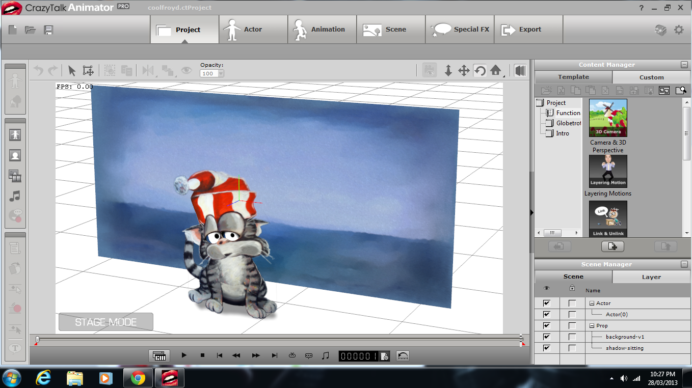Uncheck visibility for the shadow-sitting prop

pos(547,348)
